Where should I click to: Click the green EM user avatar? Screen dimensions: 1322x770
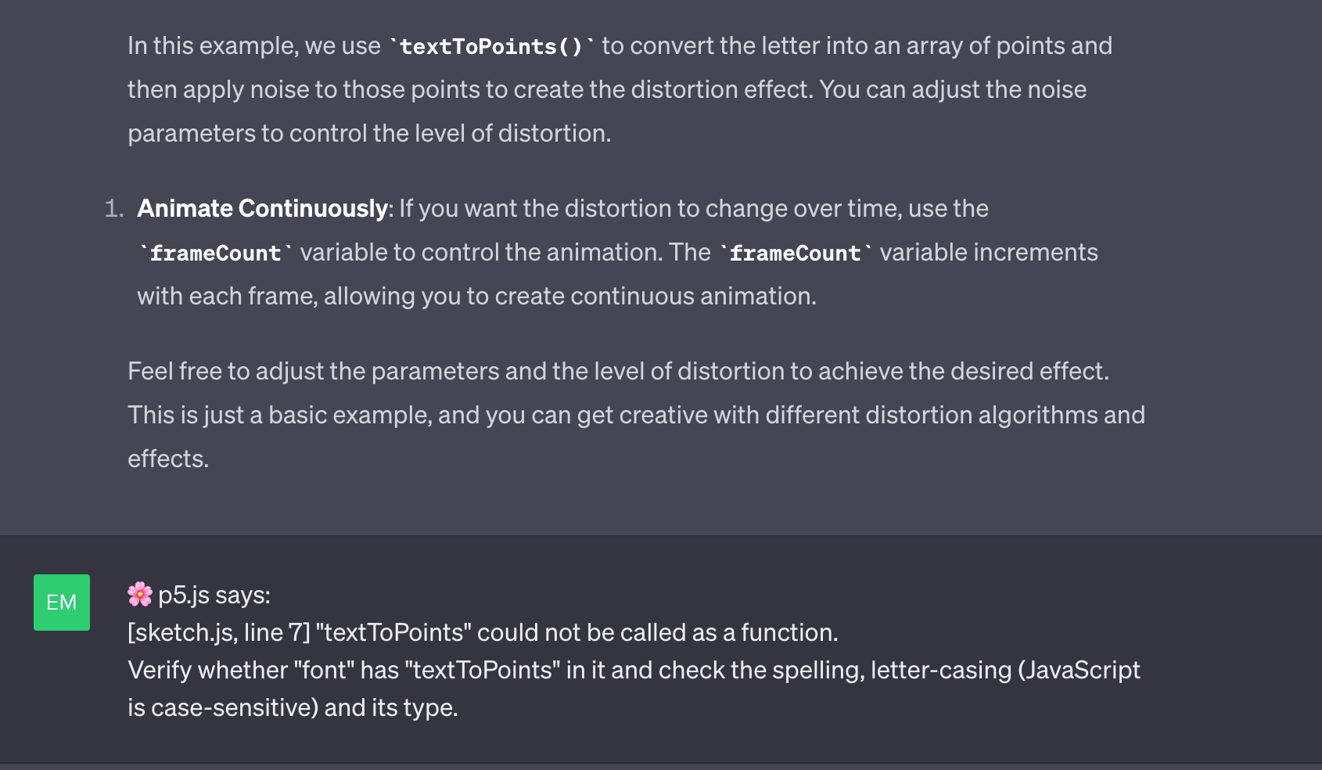[62, 603]
